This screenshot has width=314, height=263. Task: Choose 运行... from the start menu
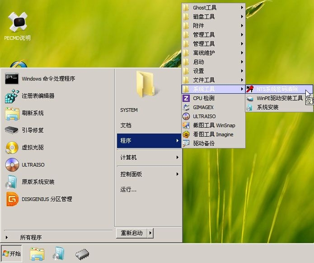[128, 190]
